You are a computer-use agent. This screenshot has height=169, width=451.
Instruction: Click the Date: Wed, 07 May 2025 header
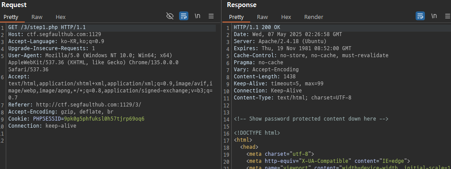(288, 34)
